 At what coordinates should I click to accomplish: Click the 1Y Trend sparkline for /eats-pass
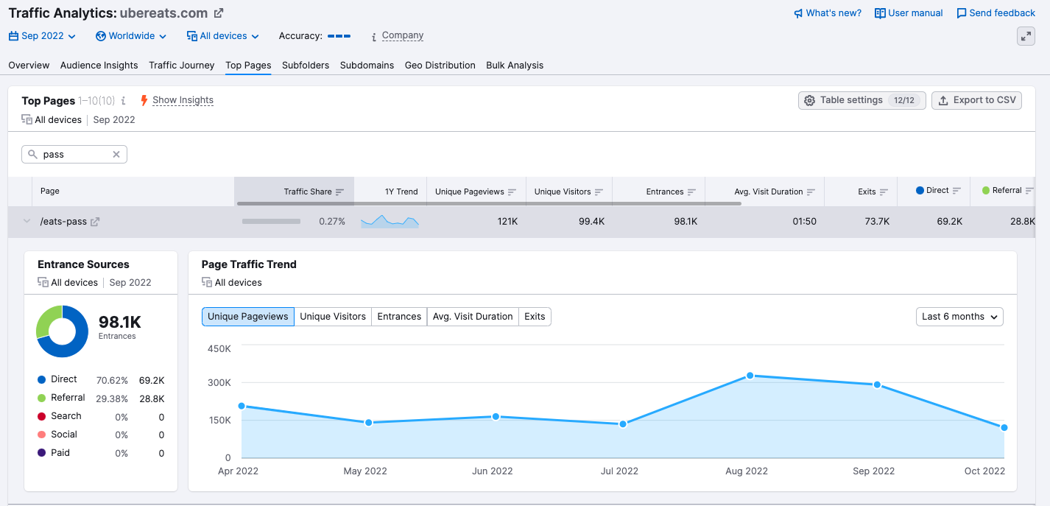390,221
